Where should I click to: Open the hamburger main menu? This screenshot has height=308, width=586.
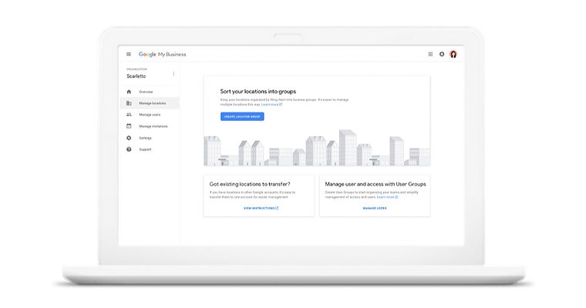pos(129,54)
